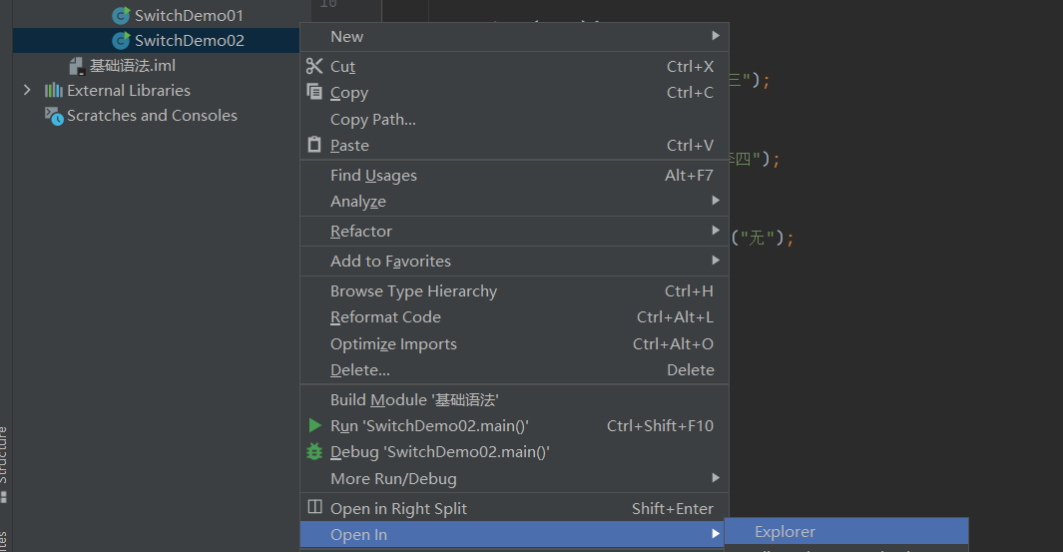The image size is (1063, 552).
Task: Click the Scratches and Consoles icon
Action: click(x=54, y=116)
